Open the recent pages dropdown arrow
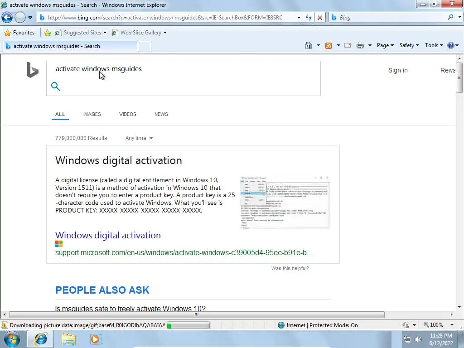The image size is (464, 348). [30, 18]
